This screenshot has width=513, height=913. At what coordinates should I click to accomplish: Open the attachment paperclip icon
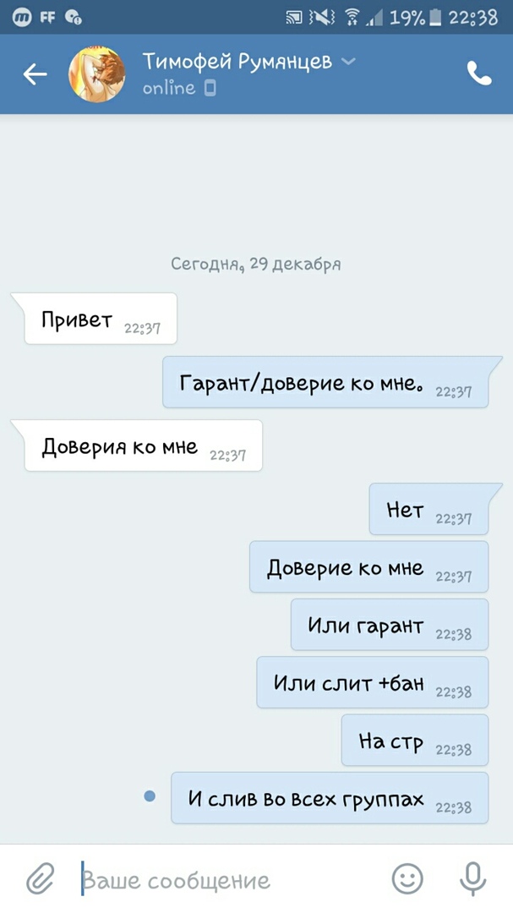coord(41,878)
